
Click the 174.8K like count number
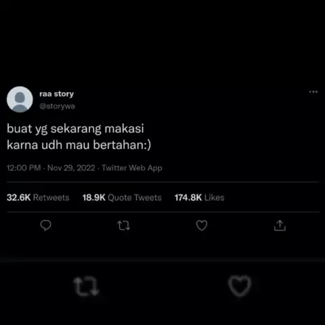pos(188,198)
